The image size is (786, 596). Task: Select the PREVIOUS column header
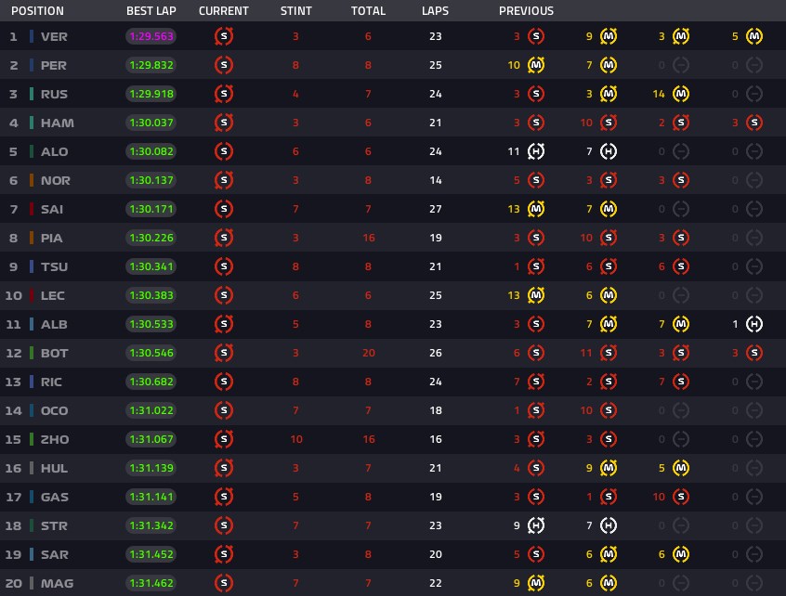tap(526, 10)
